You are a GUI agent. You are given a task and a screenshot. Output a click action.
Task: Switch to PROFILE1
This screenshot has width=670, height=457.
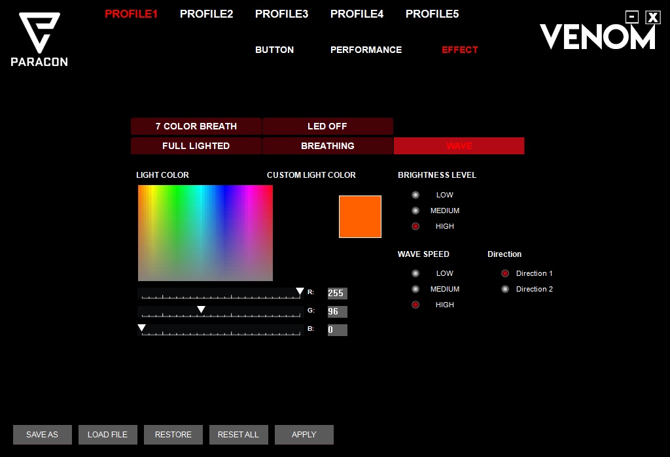tap(131, 14)
